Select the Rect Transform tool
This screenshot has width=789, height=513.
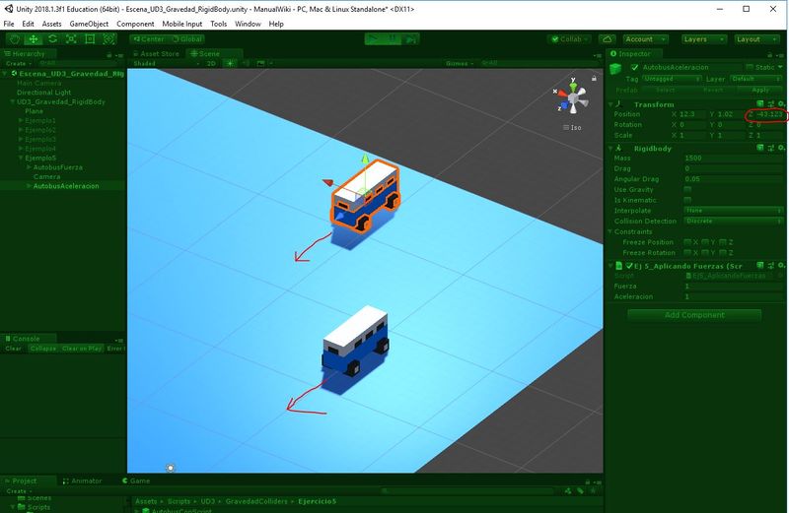(90, 39)
